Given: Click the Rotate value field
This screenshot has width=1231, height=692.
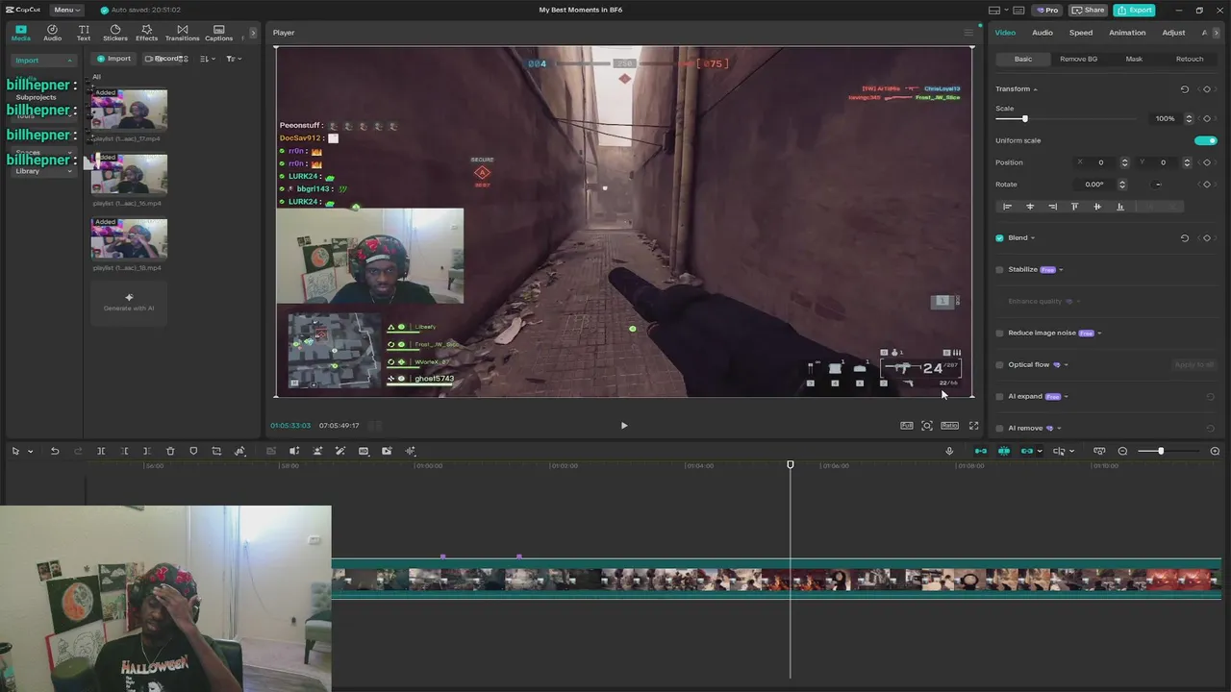Looking at the screenshot, I should [x=1094, y=185].
